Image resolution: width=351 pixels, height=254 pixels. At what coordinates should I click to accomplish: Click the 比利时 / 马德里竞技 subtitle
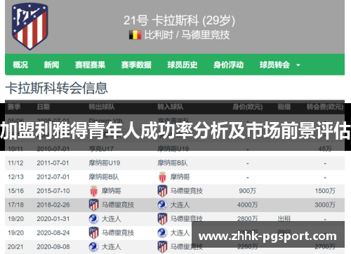click(x=187, y=35)
